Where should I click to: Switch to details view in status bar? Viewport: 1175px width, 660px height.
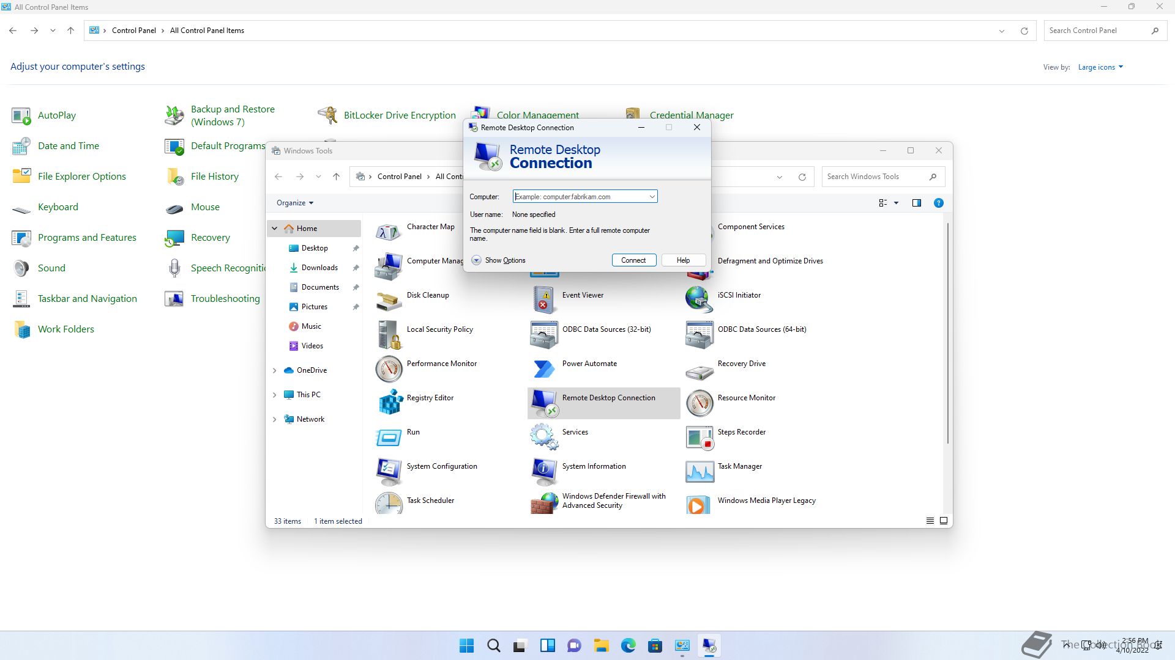(930, 521)
